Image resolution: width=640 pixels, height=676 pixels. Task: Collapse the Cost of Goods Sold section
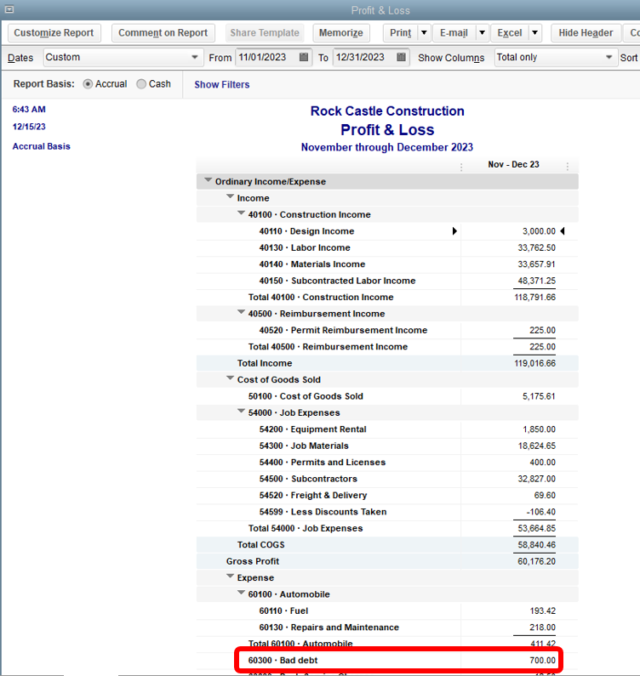click(230, 378)
